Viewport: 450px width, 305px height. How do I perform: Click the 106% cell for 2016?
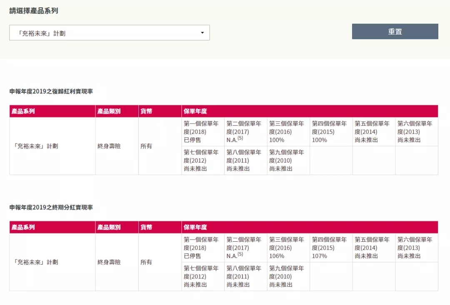(288, 248)
